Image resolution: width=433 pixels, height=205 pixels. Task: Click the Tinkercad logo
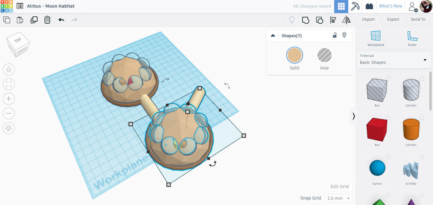pyautogui.click(x=6, y=6)
